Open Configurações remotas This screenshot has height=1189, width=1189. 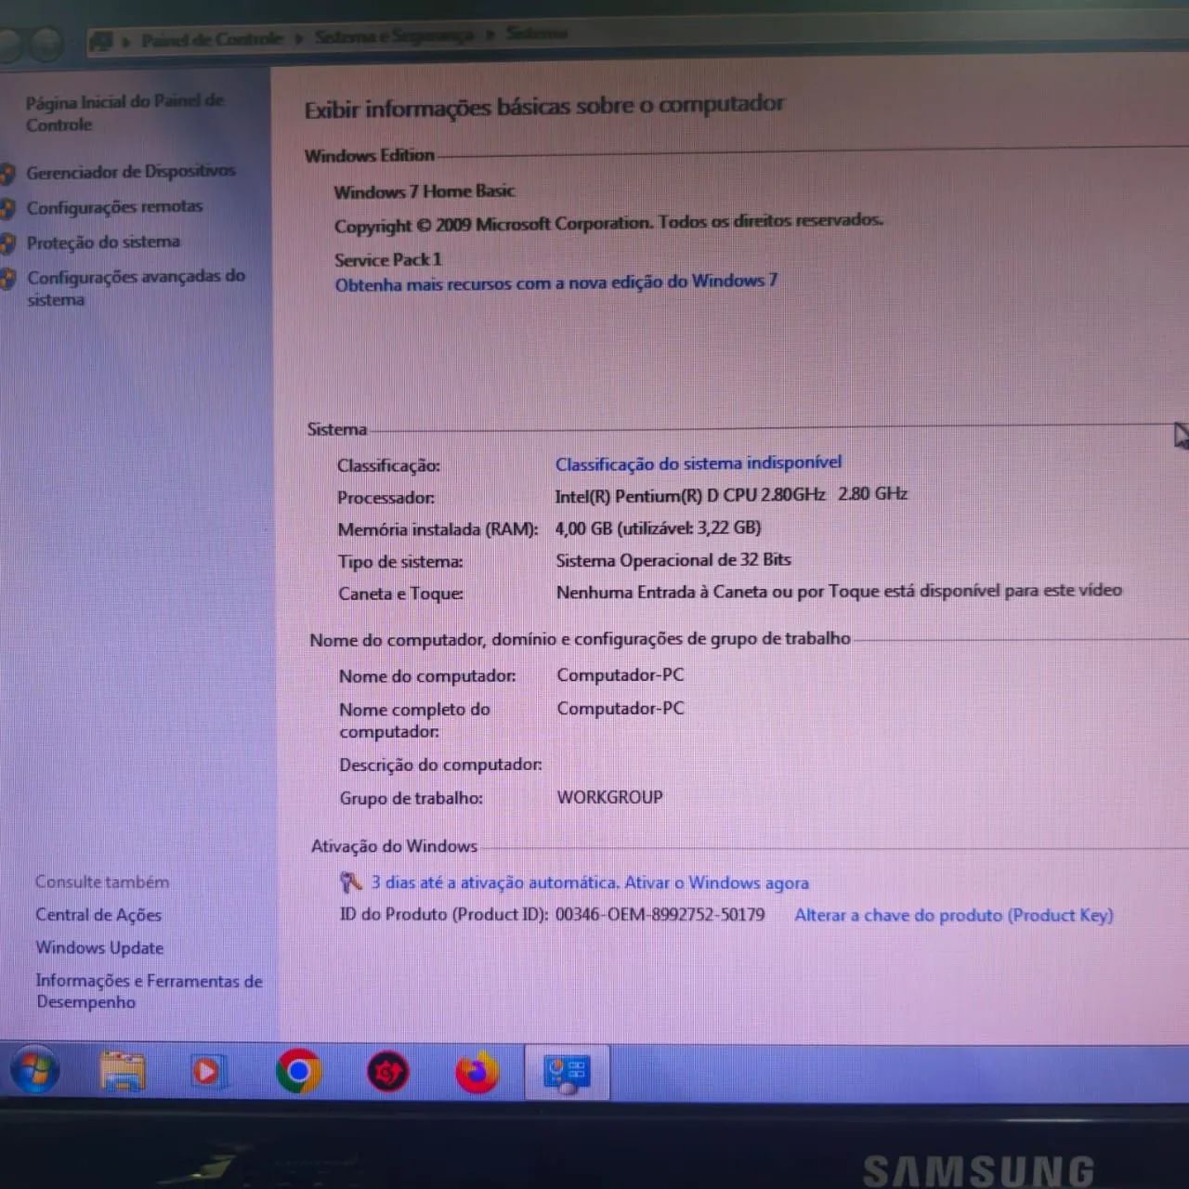pyautogui.click(x=114, y=207)
